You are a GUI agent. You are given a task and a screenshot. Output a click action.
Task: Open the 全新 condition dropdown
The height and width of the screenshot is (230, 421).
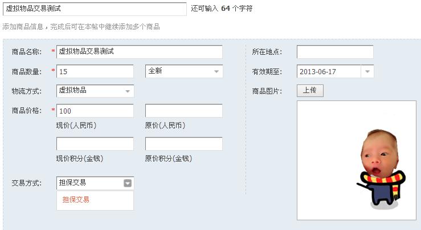click(x=183, y=71)
